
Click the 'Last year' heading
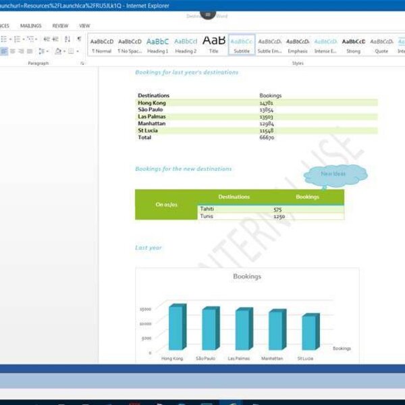(x=148, y=248)
